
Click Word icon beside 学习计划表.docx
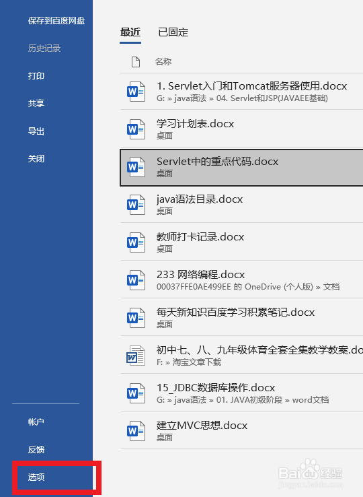pyautogui.click(x=136, y=129)
